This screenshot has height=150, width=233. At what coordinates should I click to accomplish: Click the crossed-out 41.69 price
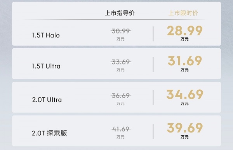point(121,129)
